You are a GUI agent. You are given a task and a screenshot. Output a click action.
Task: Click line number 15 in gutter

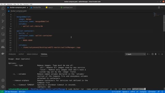[x=10, y=40]
